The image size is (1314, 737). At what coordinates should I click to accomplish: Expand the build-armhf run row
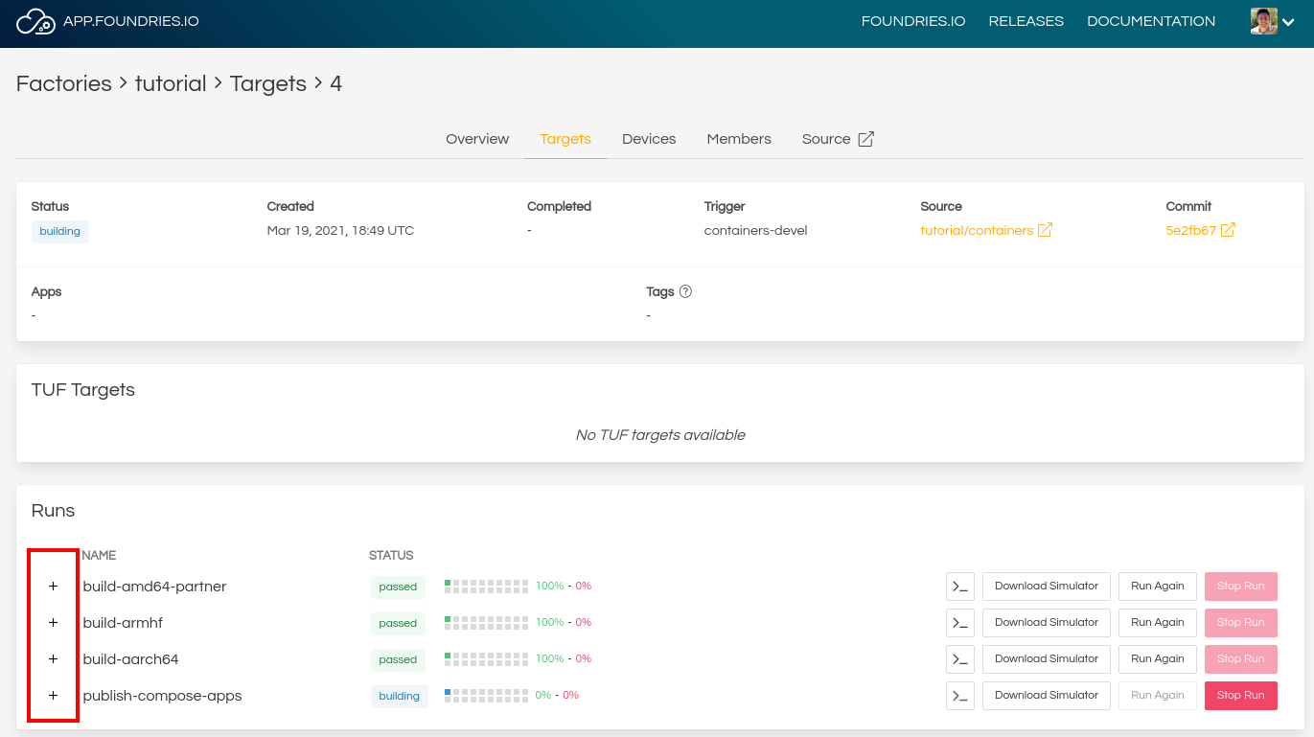tap(53, 623)
